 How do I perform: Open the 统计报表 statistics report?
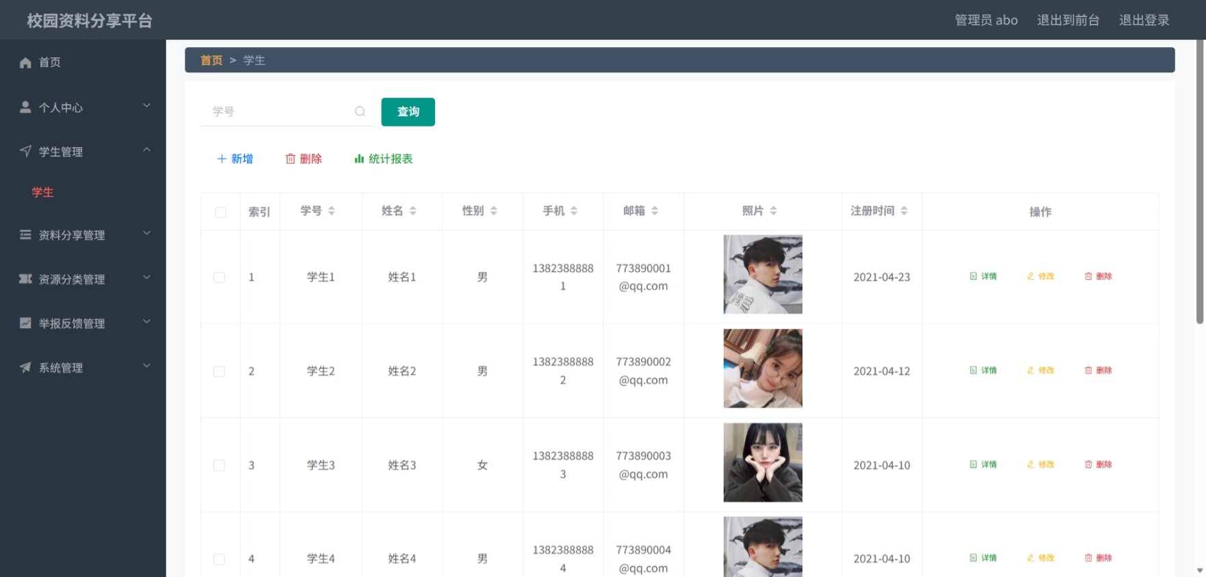[383, 159]
